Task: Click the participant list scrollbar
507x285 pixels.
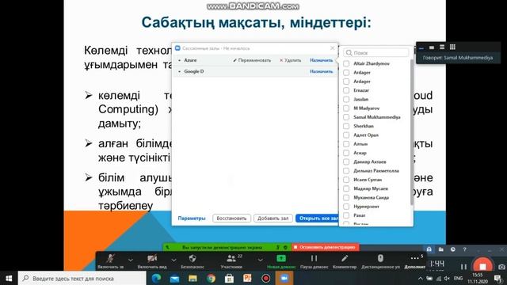Action: pyautogui.click(x=412, y=132)
